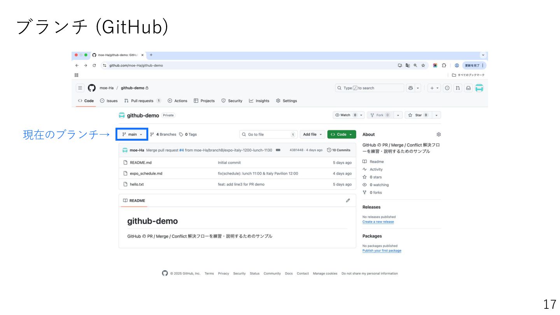The image size is (560, 315).
Task: Click the screen cast icon in address bar
Action: pyautogui.click(x=400, y=65)
